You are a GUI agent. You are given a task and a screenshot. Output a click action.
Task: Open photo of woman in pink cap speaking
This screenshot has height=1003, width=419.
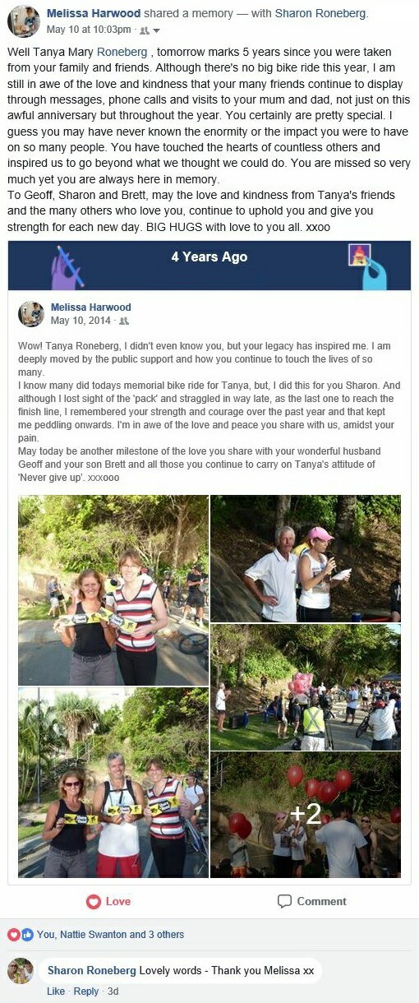point(306,558)
